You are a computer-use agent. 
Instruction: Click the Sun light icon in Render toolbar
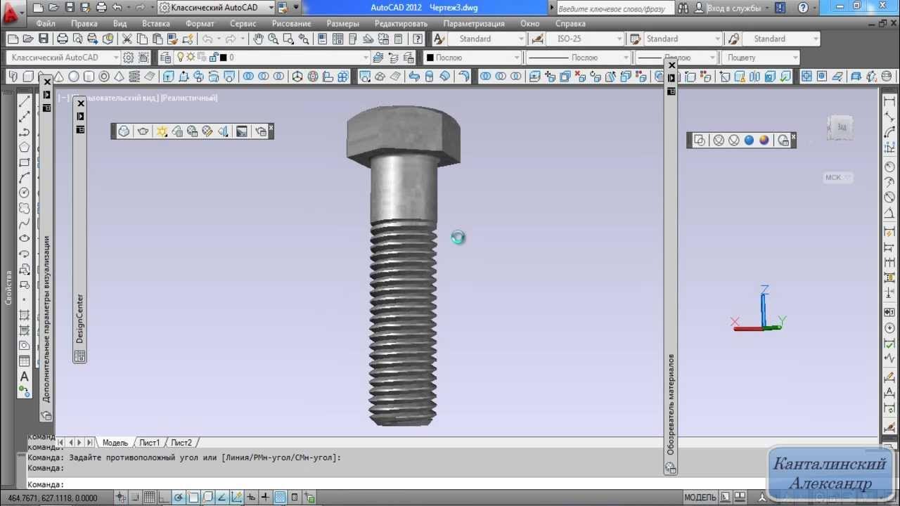point(162,131)
